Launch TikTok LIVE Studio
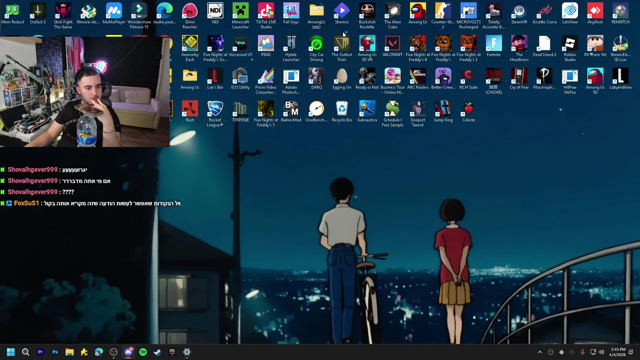The height and width of the screenshot is (360, 640). pos(265,16)
